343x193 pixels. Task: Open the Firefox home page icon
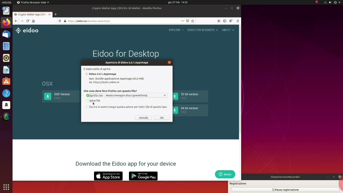tap(33, 21)
